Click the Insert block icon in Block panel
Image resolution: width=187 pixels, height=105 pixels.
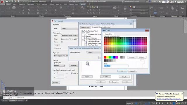point(115,8)
